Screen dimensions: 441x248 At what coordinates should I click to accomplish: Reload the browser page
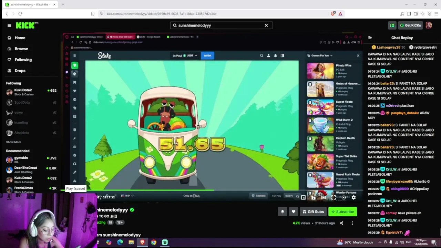coord(20,14)
